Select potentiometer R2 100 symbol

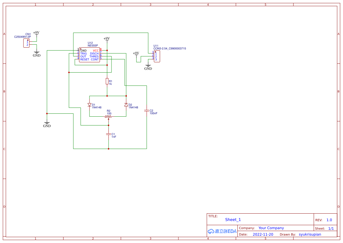click(108, 116)
